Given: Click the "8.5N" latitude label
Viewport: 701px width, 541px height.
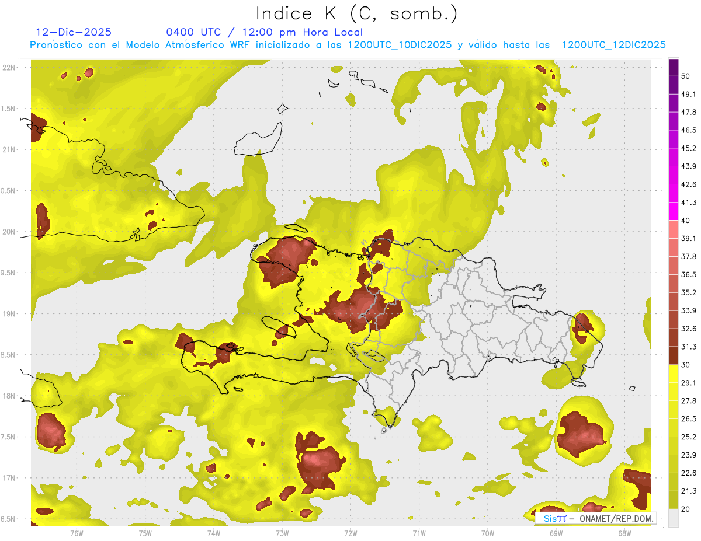Looking at the screenshot, I should click(9, 355).
